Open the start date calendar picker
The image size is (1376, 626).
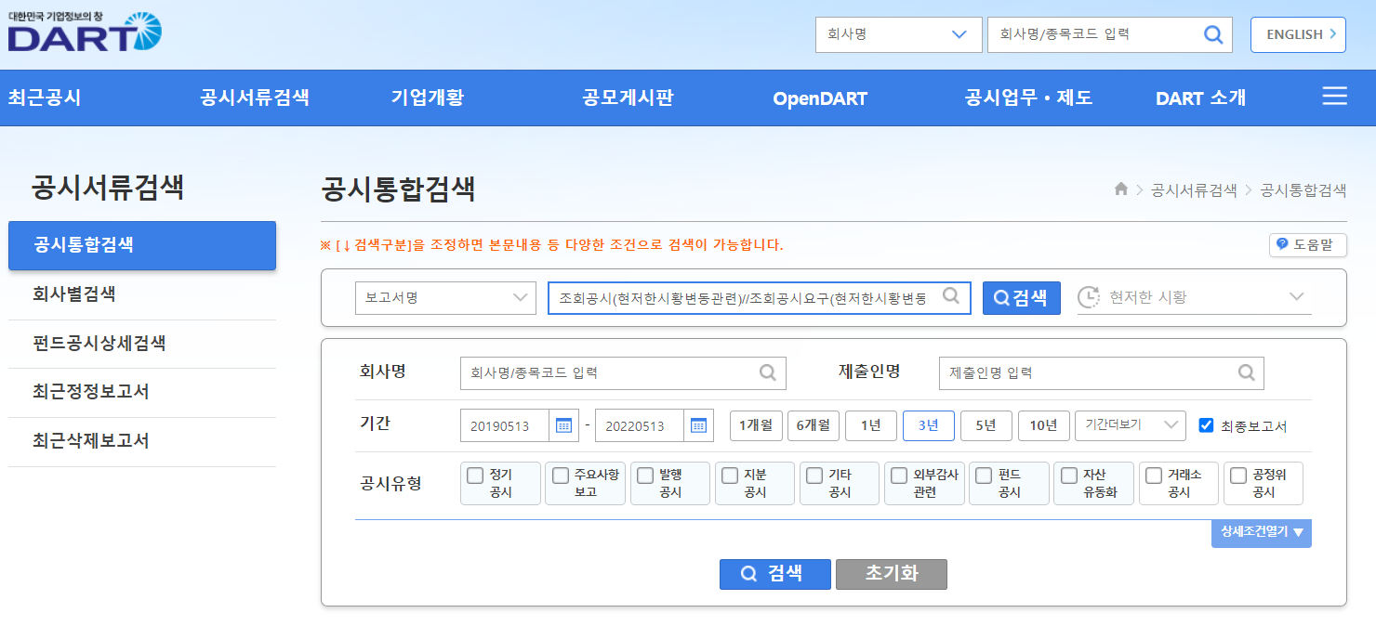coord(563,425)
